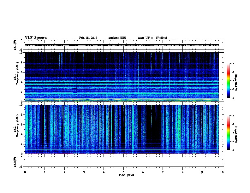Click inside the ch.1 spectrogram panel

122,77
